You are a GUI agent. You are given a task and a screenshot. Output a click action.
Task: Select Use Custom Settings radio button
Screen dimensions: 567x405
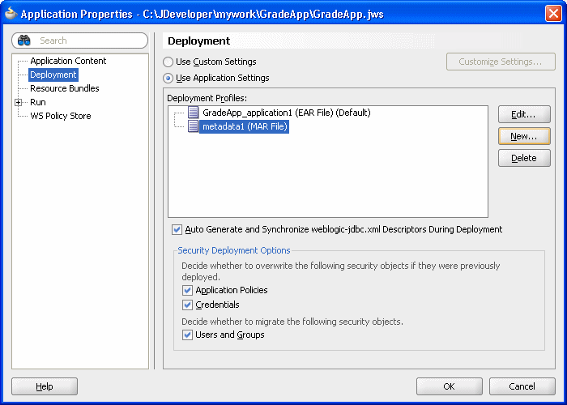click(168, 62)
